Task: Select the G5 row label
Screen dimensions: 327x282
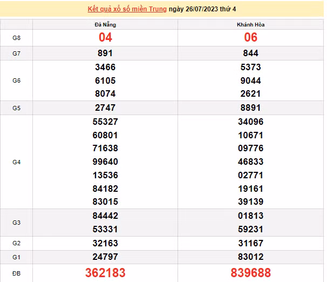Action: (x=16, y=108)
